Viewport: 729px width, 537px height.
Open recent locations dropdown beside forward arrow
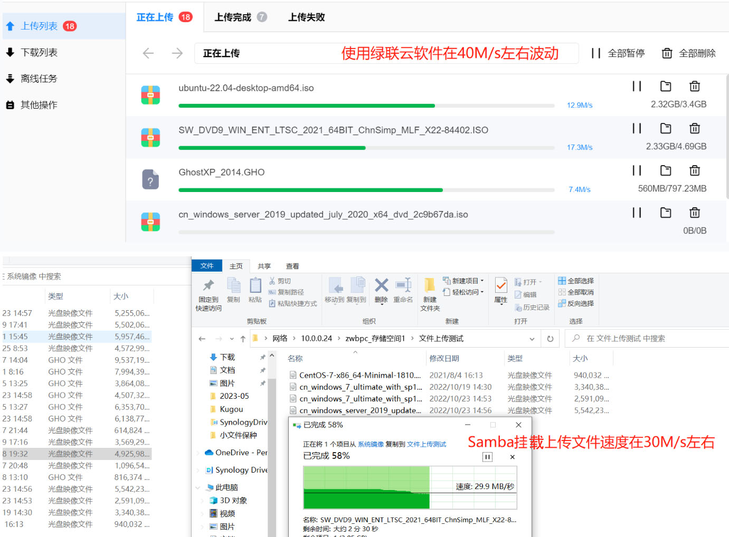click(x=232, y=339)
